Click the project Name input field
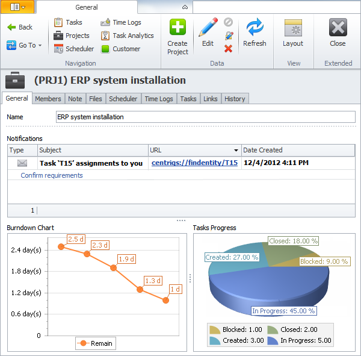361x356 pixels. [205, 117]
